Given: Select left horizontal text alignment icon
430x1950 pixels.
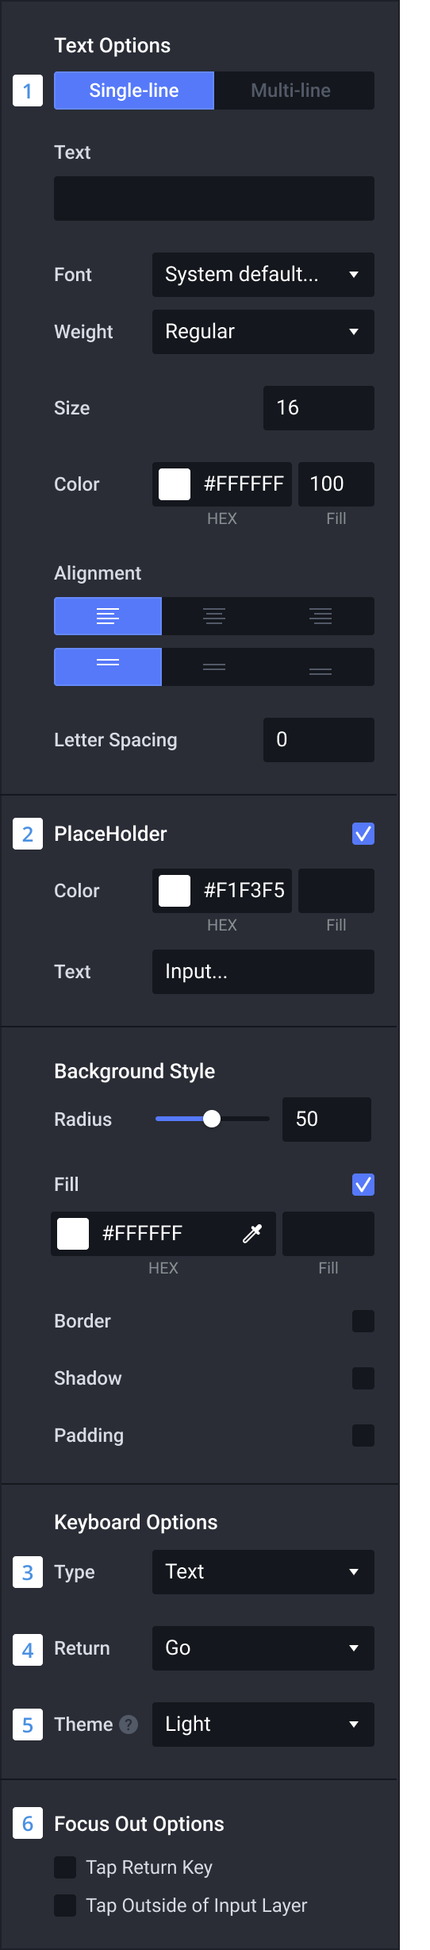Looking at the screenshot, I should pyautogui.click(x=108, y=616).
